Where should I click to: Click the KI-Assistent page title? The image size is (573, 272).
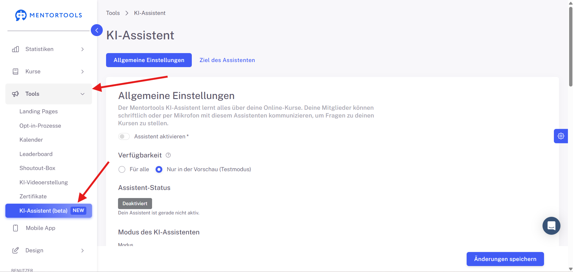pos(140,35)
